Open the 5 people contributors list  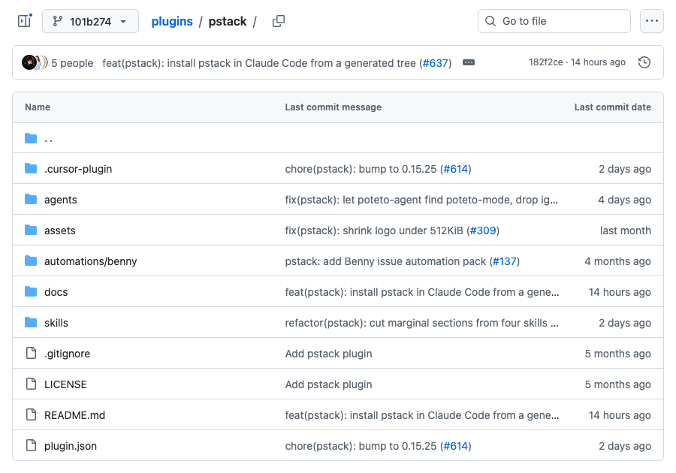[x=72, y=63]
